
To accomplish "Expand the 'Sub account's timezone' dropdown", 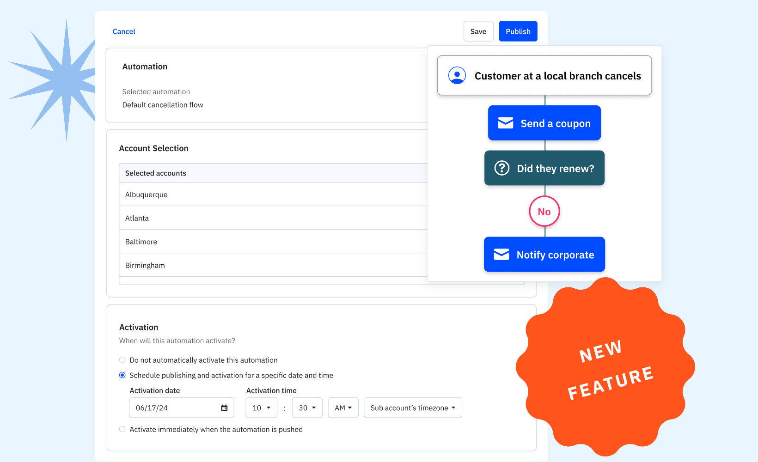I will click(x=412, y=407).
